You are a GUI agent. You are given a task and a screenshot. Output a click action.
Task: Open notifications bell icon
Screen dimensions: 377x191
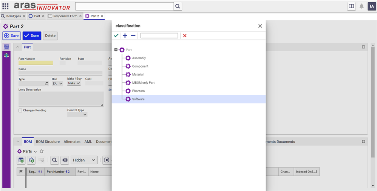362,6
